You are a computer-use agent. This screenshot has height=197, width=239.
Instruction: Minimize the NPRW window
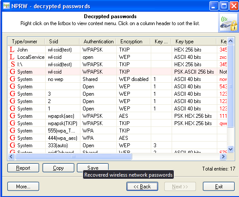213,6
